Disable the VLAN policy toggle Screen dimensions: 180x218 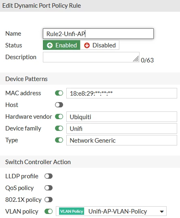(49, 212)
